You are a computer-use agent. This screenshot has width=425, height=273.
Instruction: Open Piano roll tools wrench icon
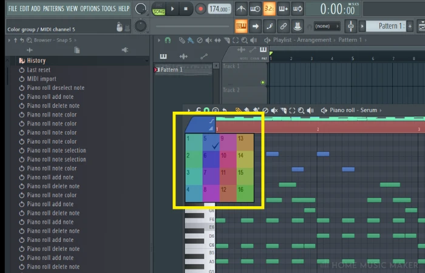coord(198,110)
